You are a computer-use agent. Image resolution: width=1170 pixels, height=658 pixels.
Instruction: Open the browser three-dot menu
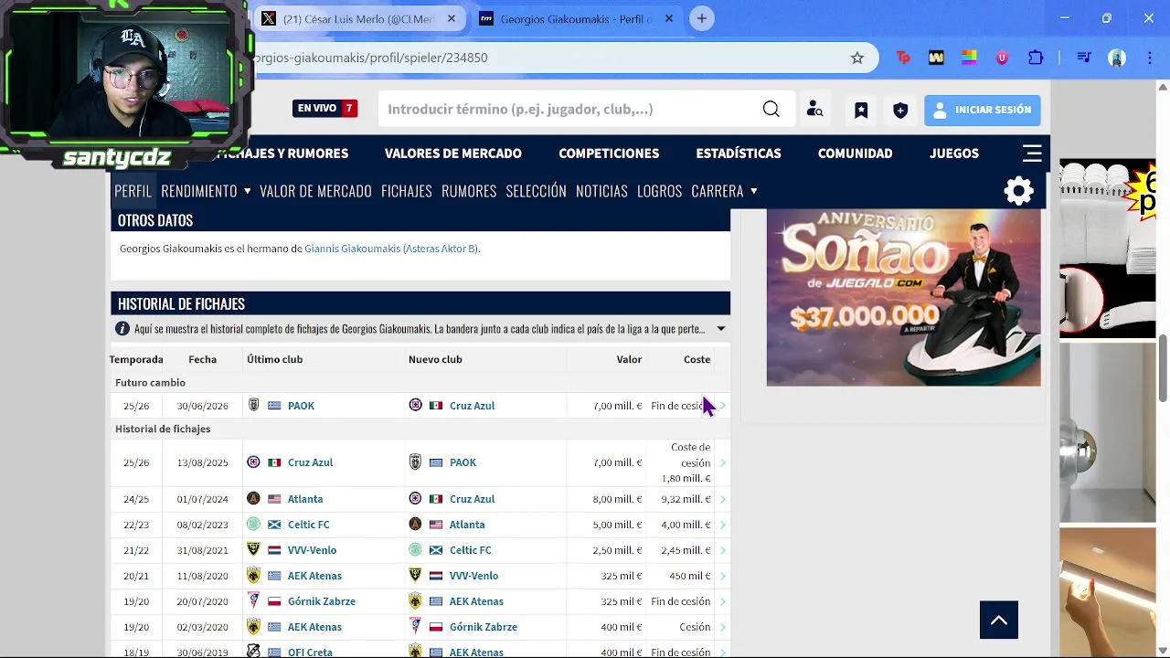click(x=1149, y=58)
